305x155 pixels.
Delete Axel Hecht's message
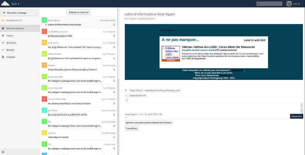[114, 47]
